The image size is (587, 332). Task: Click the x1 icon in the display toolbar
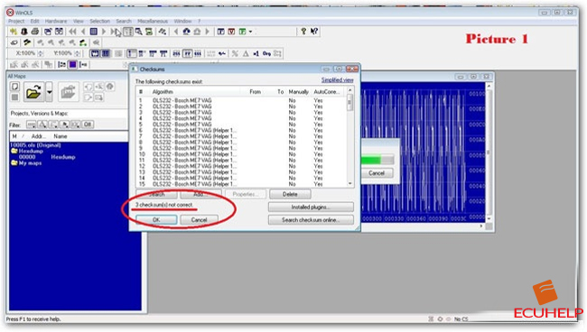click(x=256, y=53)
